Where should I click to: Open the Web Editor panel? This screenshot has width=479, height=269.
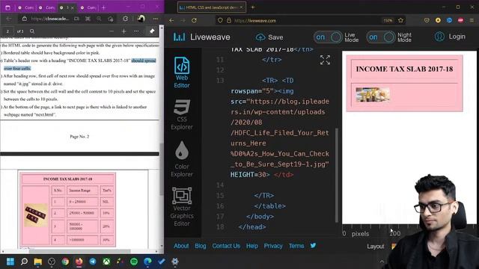(182, 72)
